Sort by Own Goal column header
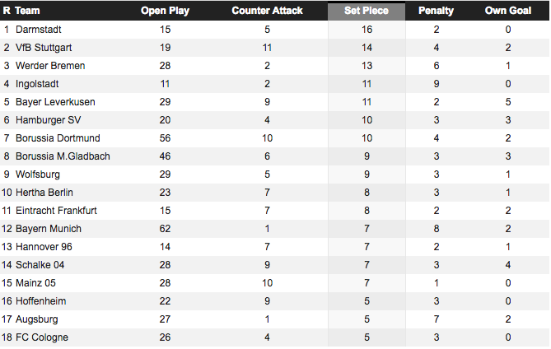Viewport: 551px width, 349px height. [x=508, y=11]
